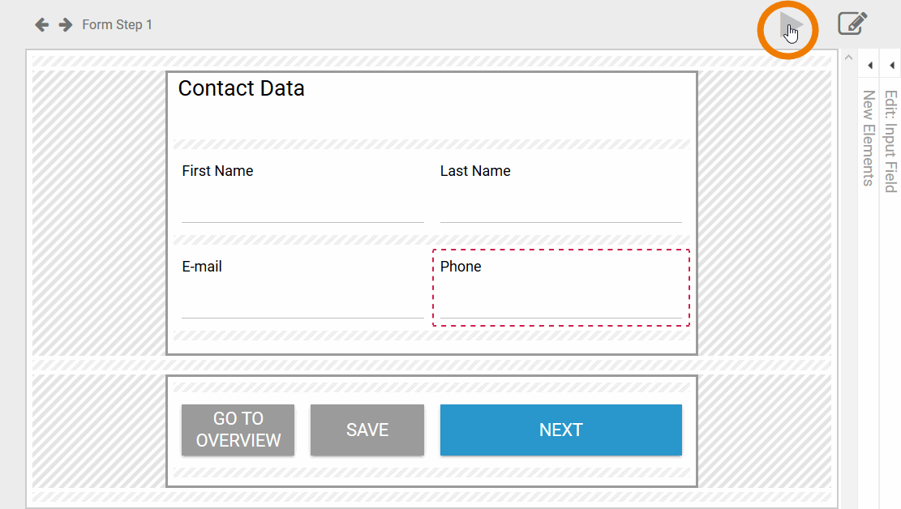Open the Edit: Input Field side tab

[890, 141]
